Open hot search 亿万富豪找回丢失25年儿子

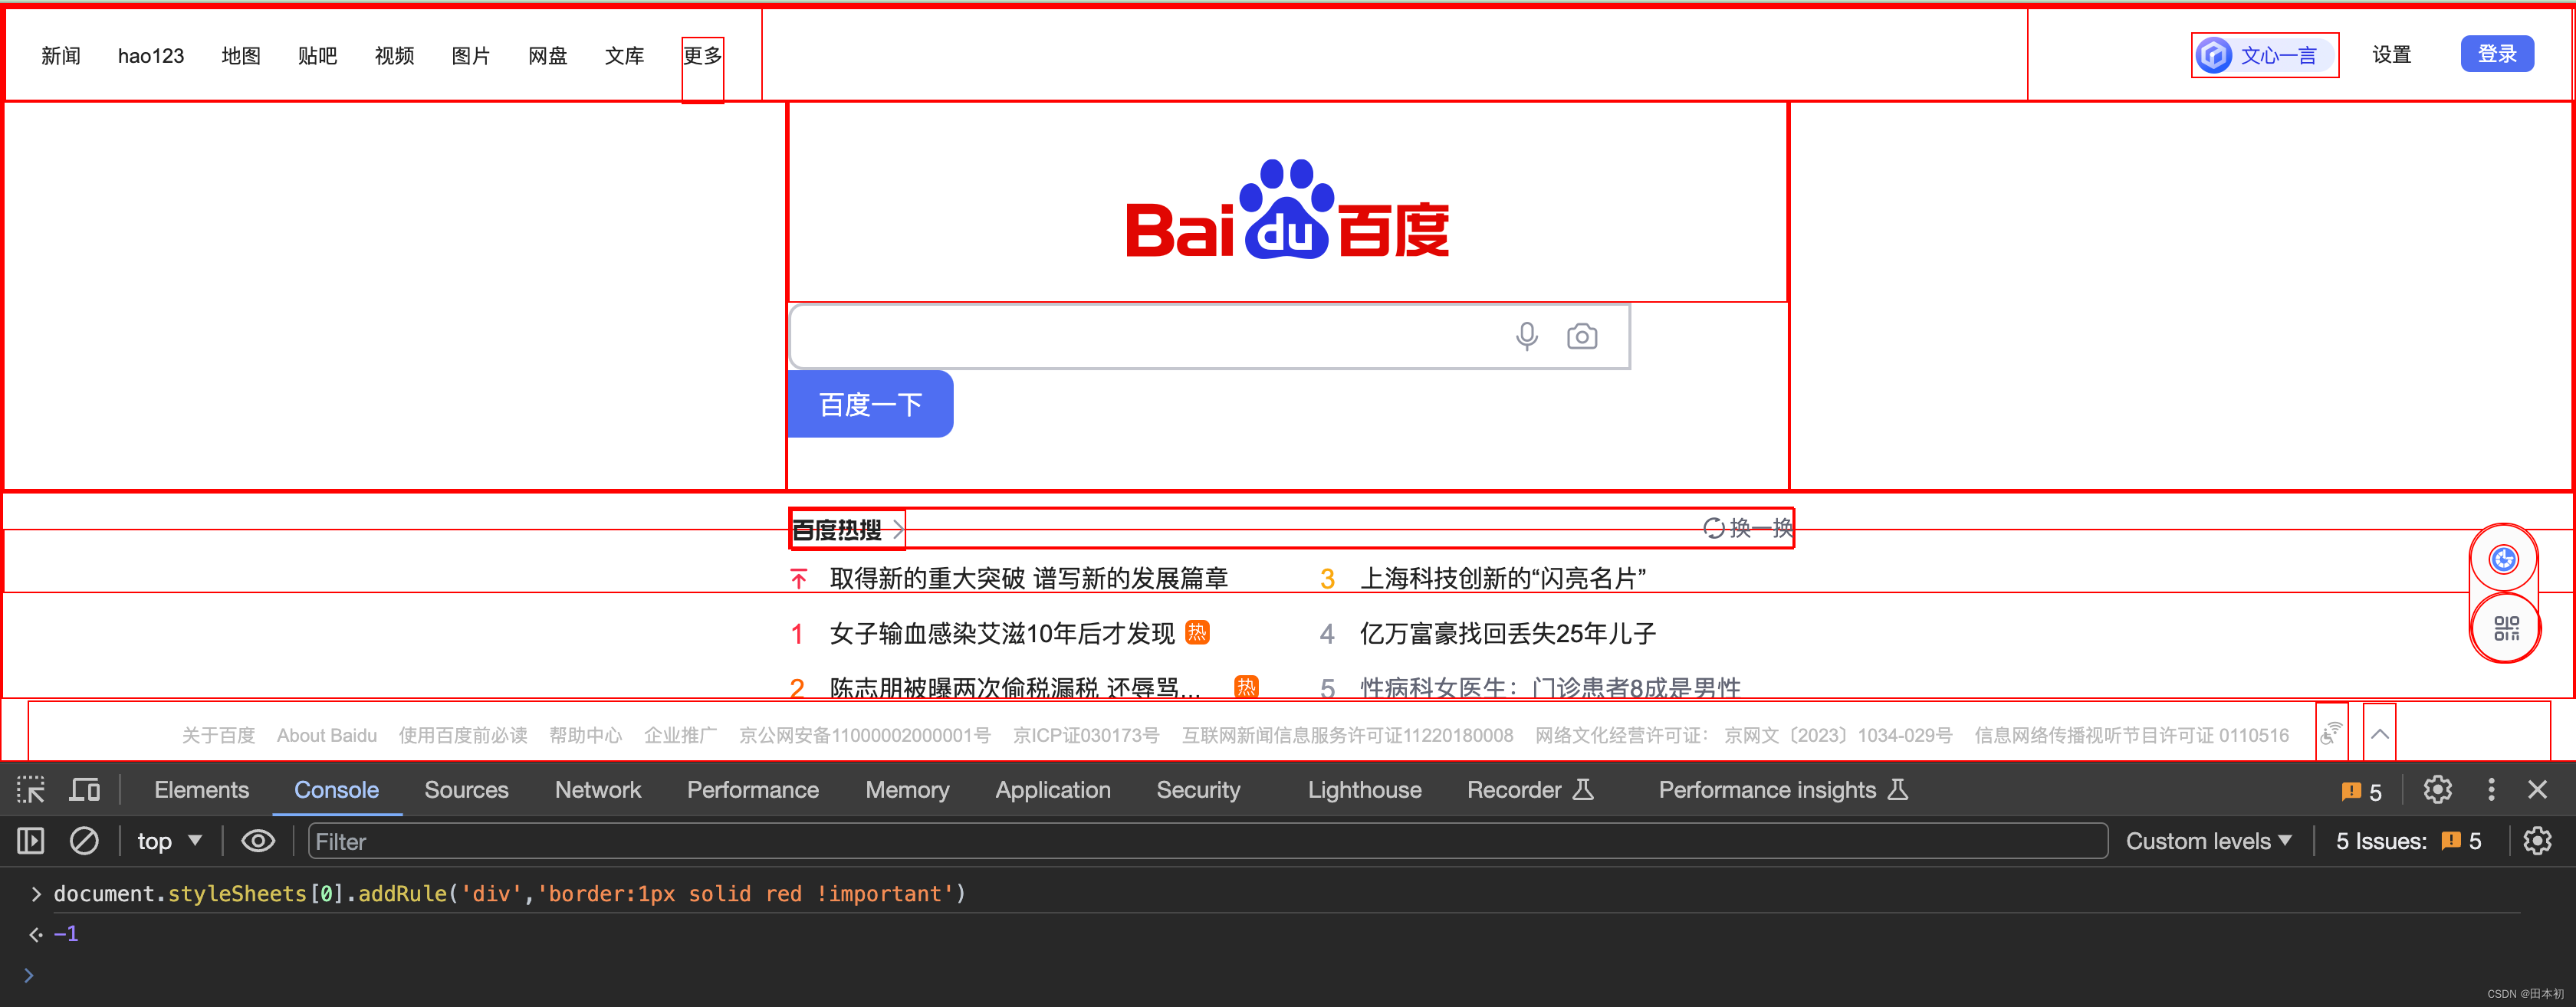coord(1508,633)
